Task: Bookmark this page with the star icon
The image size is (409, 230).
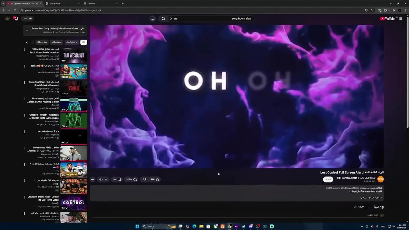Action: 372,10
